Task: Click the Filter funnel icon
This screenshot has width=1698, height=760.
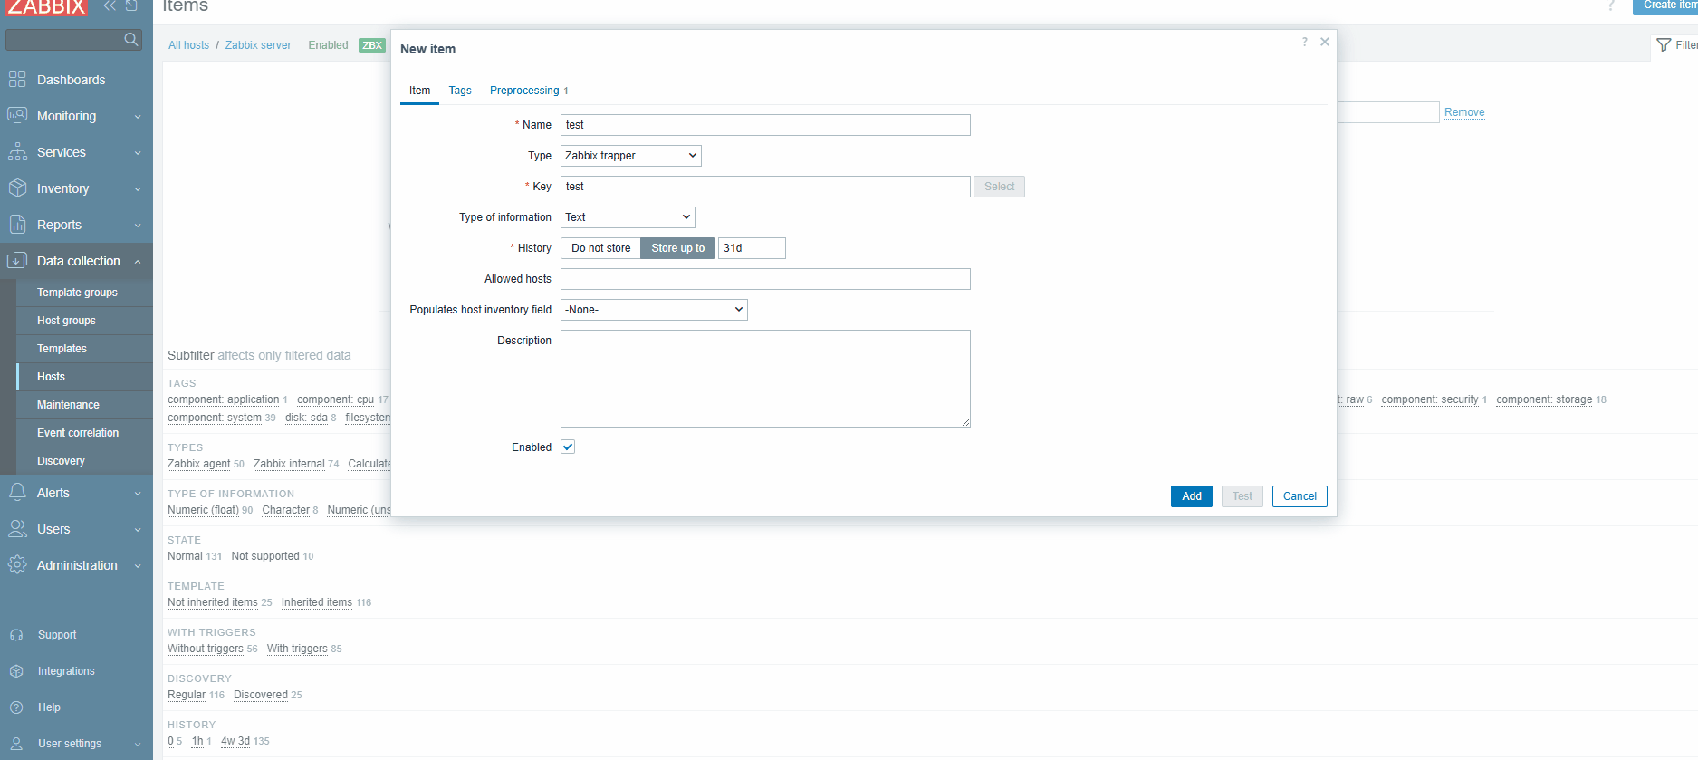Action: coord(1664,45)
